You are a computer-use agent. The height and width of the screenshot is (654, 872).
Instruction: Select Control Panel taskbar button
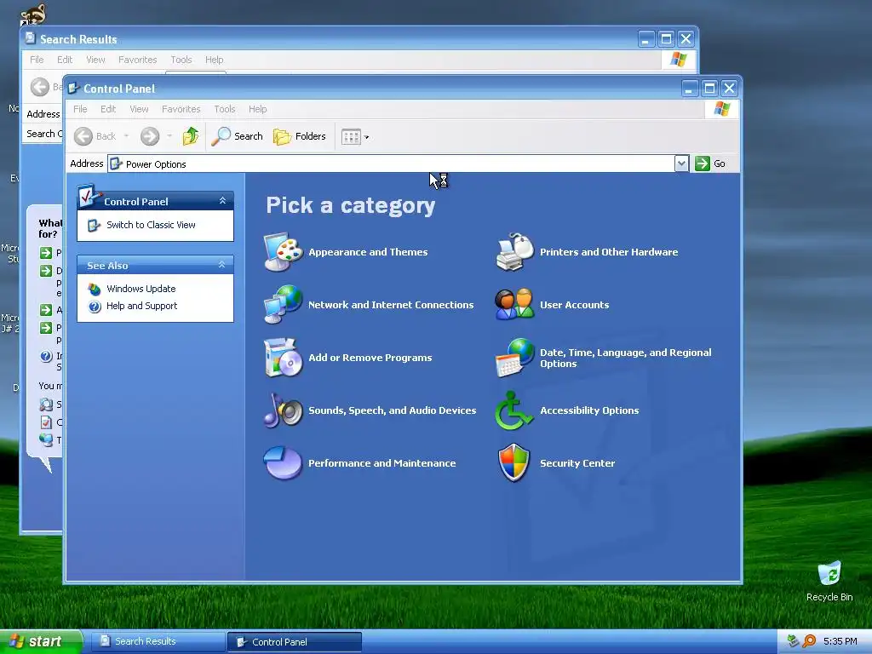coord(294,642)
